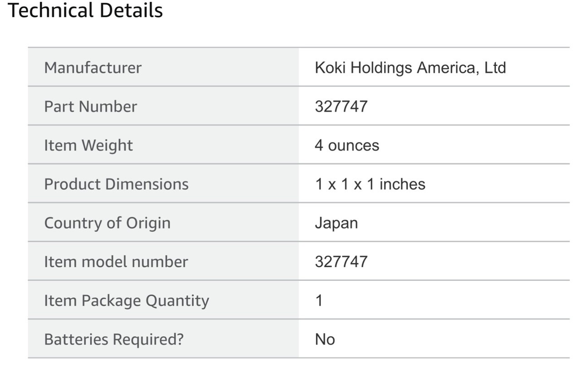Click the 1 x 1 x 1 inches value
582x377 pixels.
[370, 184]
